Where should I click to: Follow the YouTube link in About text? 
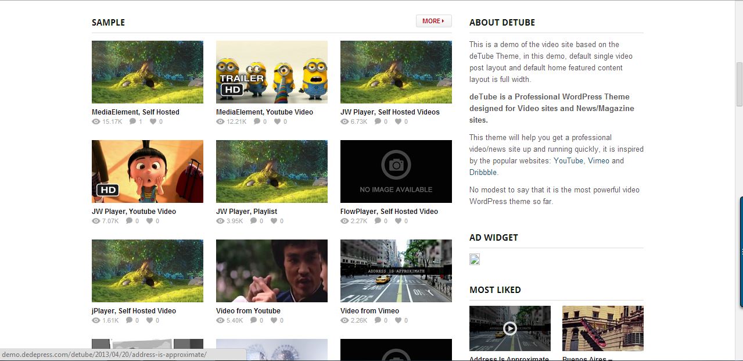tap(568, 161)
